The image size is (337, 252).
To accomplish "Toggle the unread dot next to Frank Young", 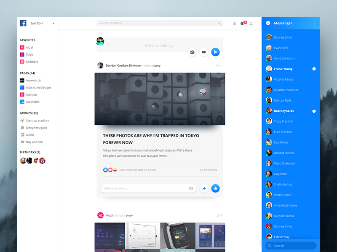I will [x=314, y=68].
